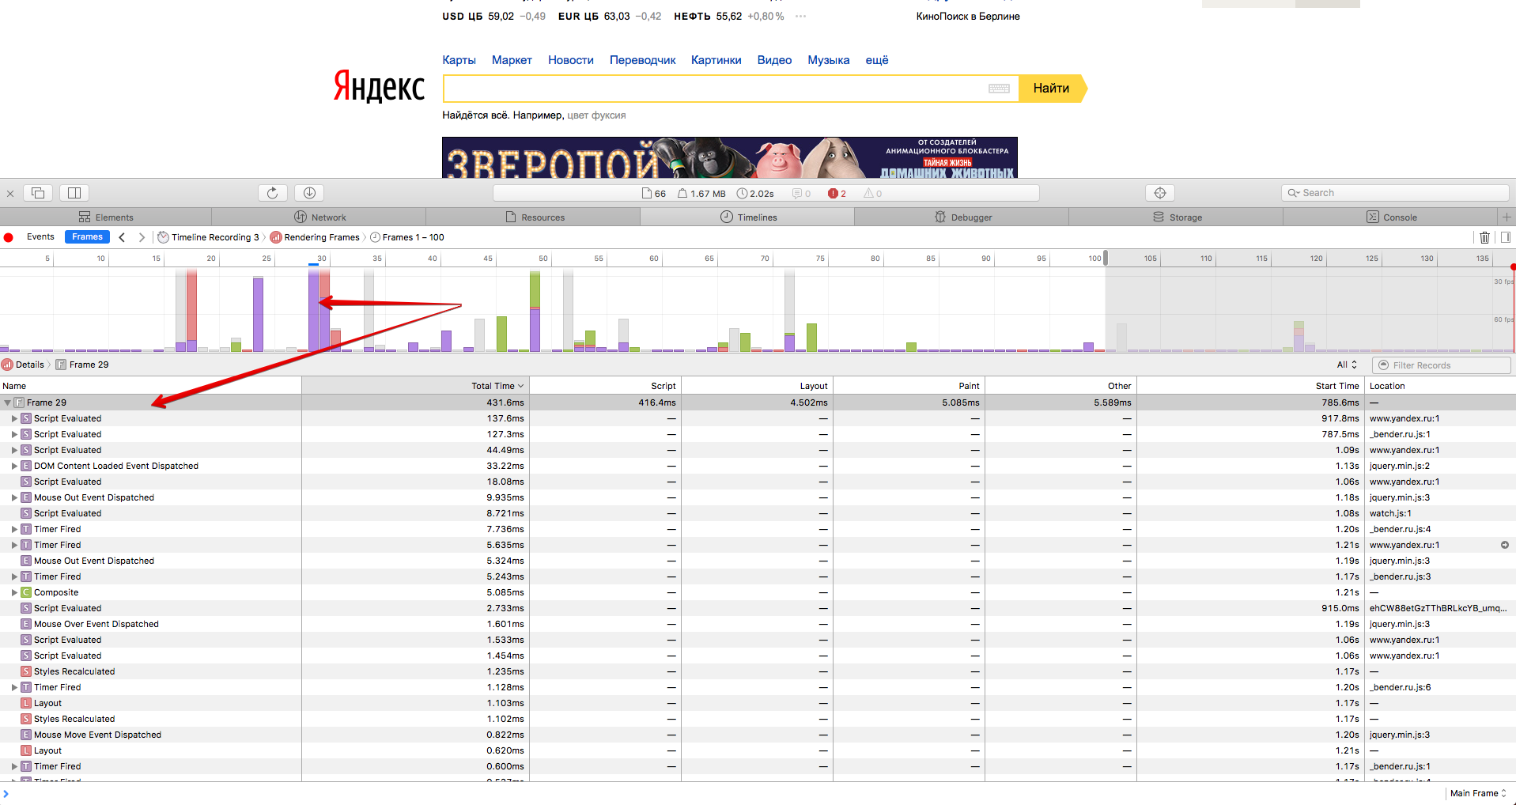Click the Start Time column header
Viewport: 1516px width, 805px height.
1251,386
